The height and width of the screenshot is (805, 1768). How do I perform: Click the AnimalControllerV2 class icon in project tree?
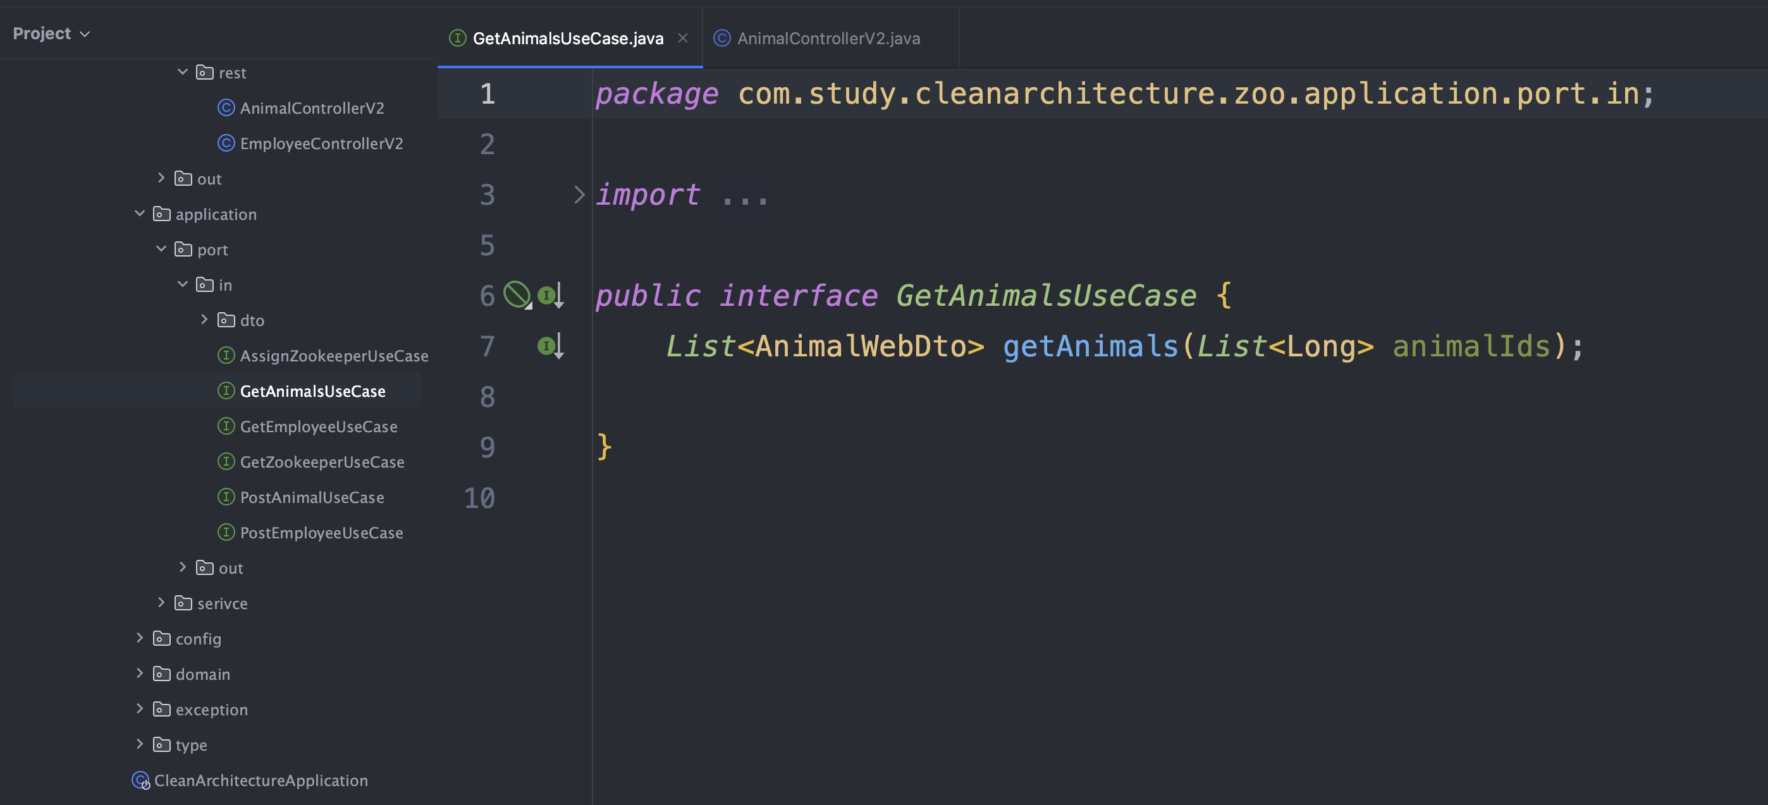tap(226, 107)
